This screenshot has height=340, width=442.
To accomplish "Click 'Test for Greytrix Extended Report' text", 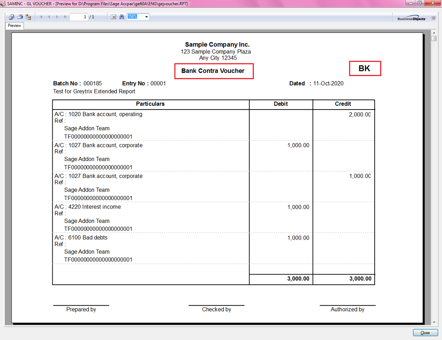I will [94, 91].
